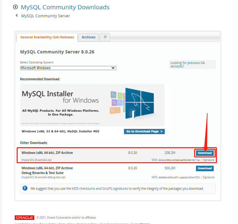Open Looking for previous GA versions link
Screen dimensions: 238x224
tap(187, 65)
